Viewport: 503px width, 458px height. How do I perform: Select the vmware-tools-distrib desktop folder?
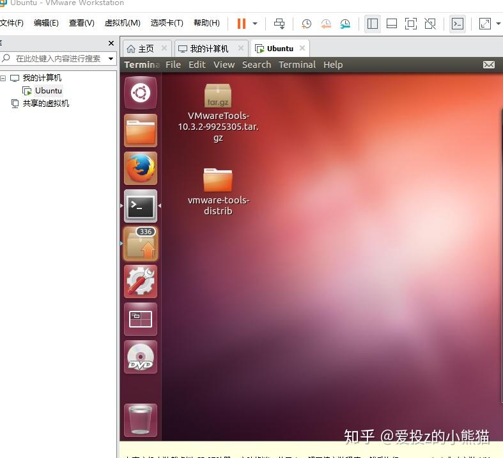click(x=218, y=191)
